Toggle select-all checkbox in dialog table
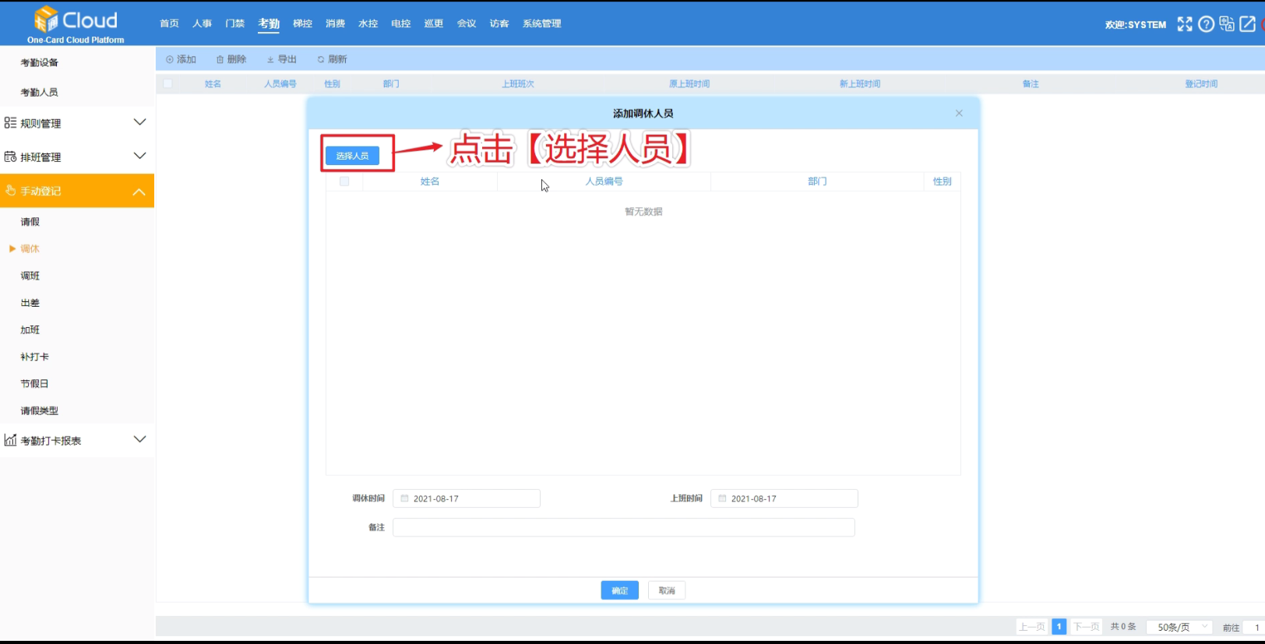This screenshot has width=1265, height=644. [344, 181]
